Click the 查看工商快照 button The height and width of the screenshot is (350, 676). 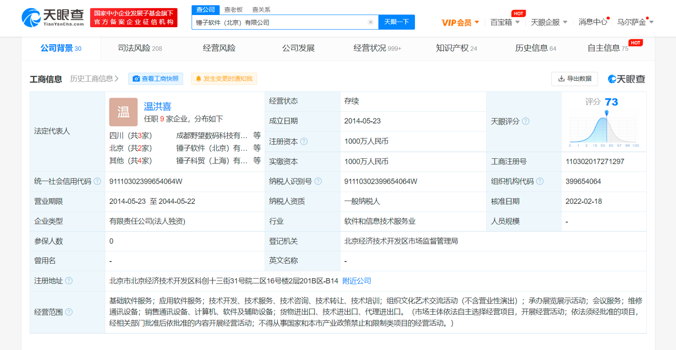click(156, 79)
